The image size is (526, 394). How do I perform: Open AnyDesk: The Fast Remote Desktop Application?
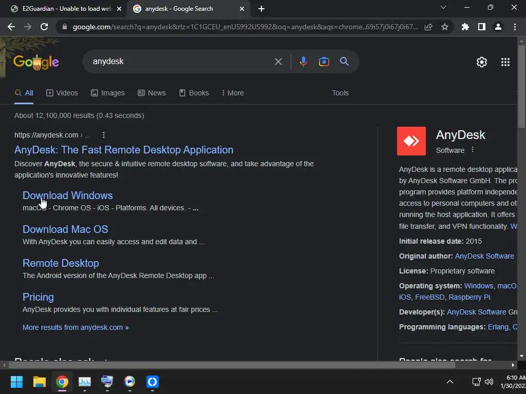124,150
